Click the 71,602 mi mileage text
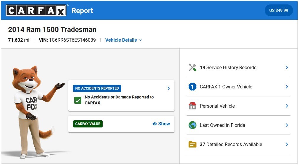299x165 pixels. (x=19, y=40)
